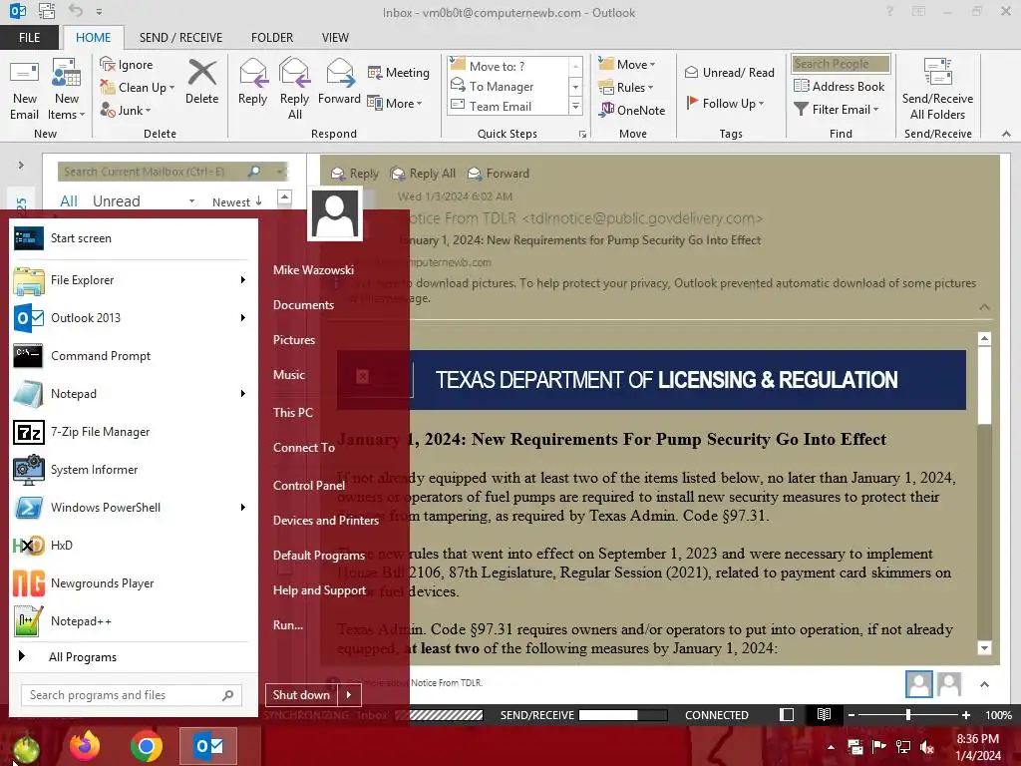Open Firefox from the taskbar
1021x766 pixels.
click(85, 746)
